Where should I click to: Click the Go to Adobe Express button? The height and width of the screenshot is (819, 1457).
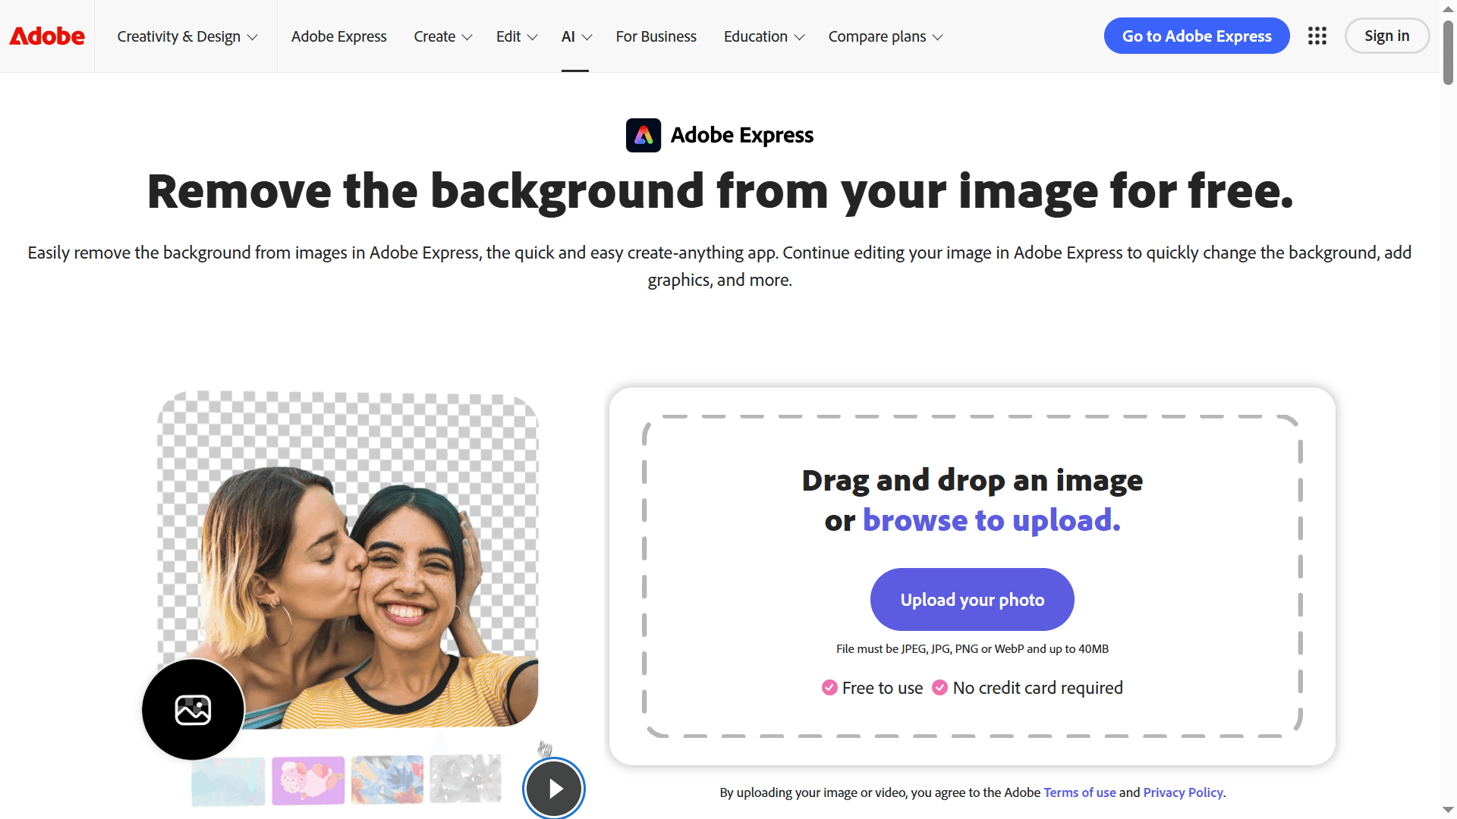point(1197,36)
